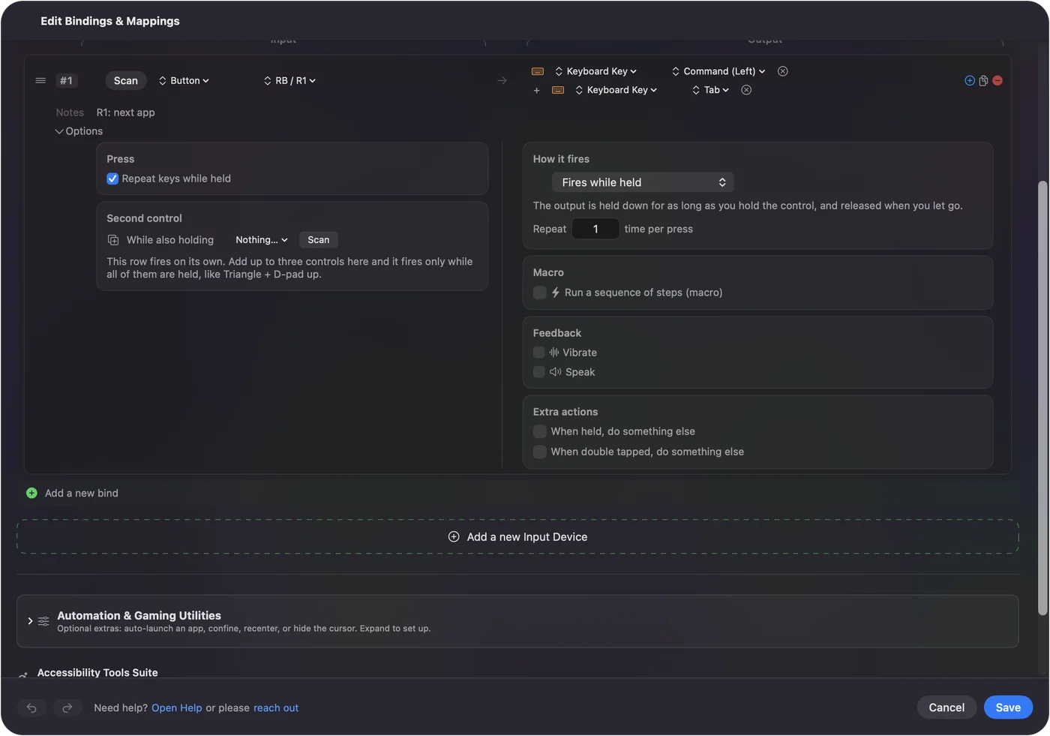Viewport: 1050px width, 736px height.
Task: Enable Run a sequence of steps macro
Action: (539, 293)
